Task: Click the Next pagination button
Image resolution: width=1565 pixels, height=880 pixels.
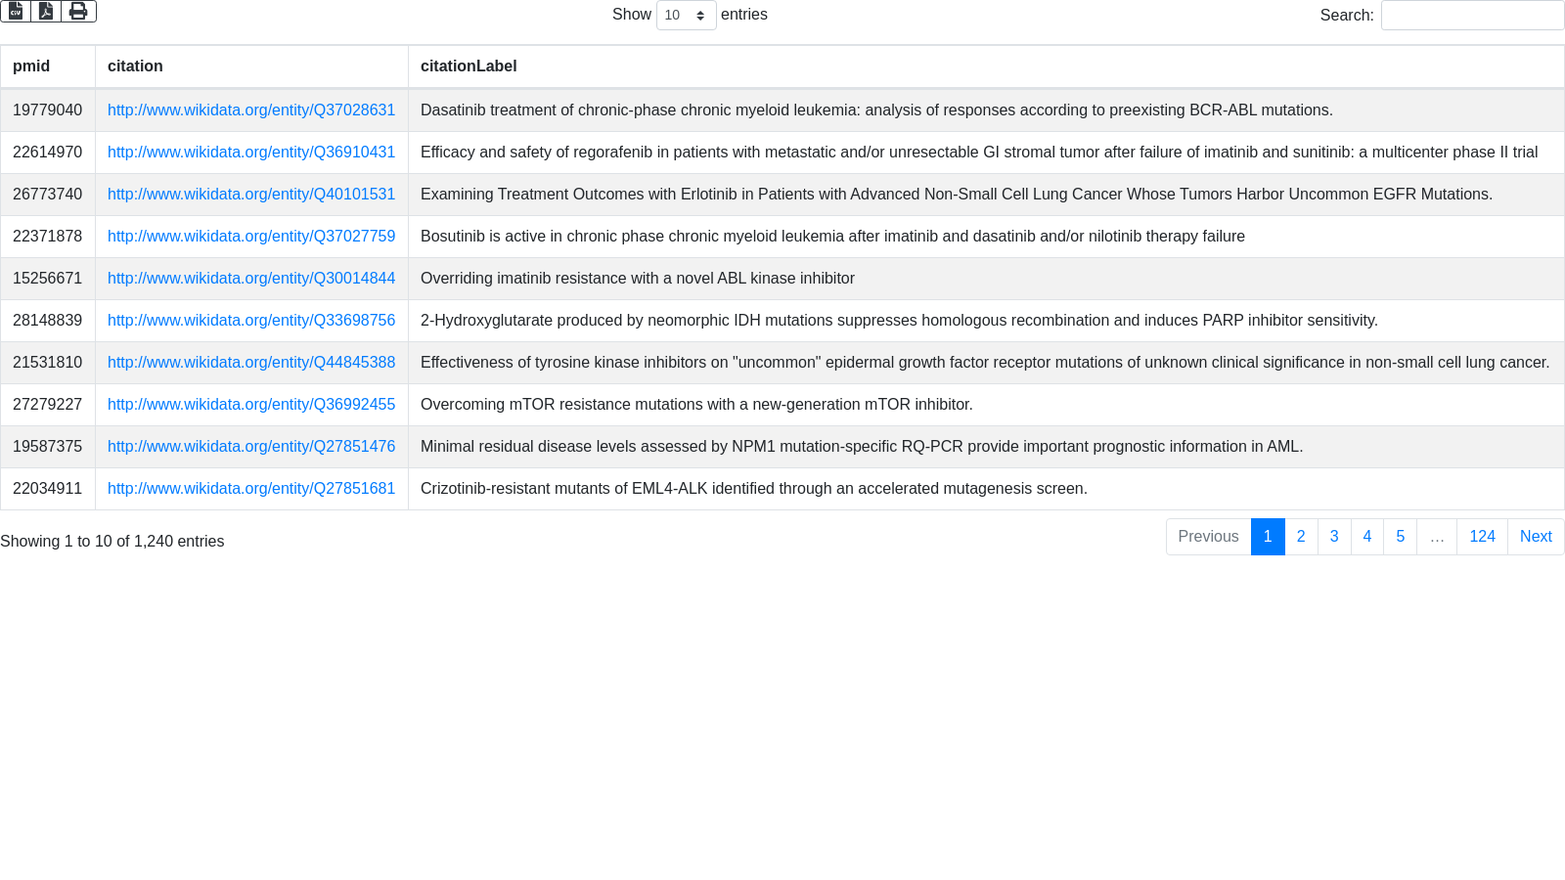Action: [1536, 537]
